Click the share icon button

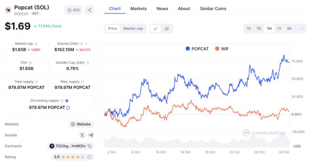[89, 10]
